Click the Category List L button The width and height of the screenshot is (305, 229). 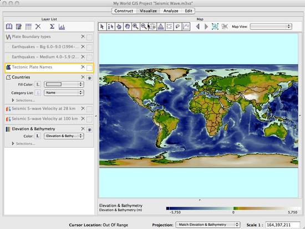(38, 92)
